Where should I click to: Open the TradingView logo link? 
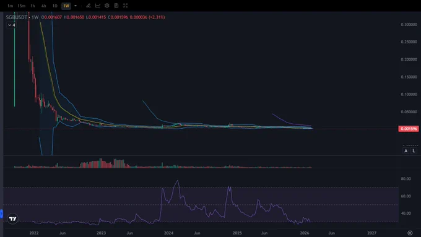12,219
